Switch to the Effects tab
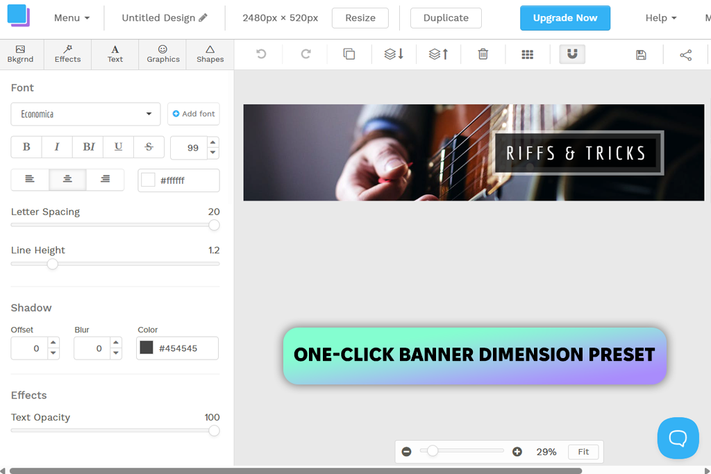 point(67,54)
